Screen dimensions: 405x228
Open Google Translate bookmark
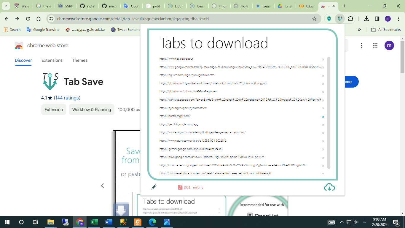pos(43,30)
